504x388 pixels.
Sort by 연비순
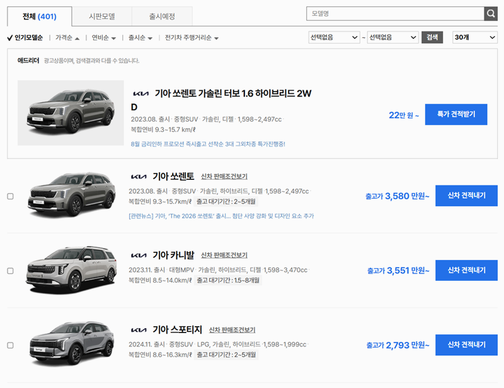(103, 38)
